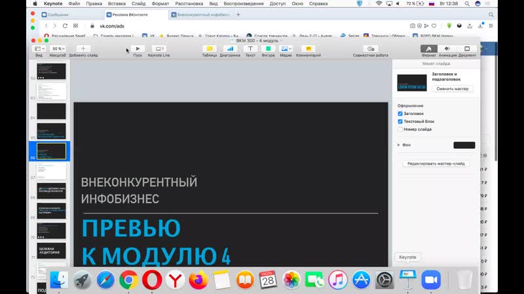Viewport: 524px width, 294px height.
Task: Open Calendar from the Dock
Action: click(268, 280)
